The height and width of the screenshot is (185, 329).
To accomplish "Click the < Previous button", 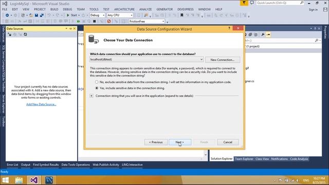I will [x=156, y=142].
